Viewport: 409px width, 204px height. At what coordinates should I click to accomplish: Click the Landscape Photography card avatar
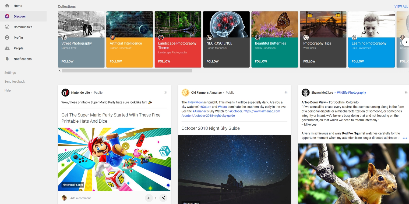click(x=161, y=37)
